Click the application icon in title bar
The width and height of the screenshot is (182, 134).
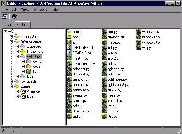pos(4,3)
